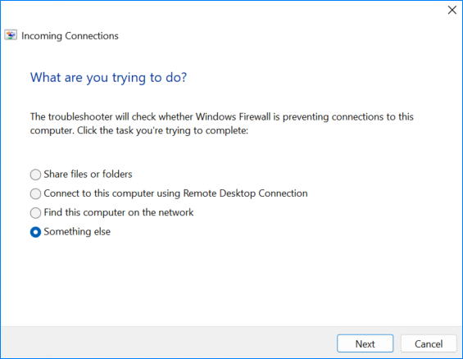Select Find this computer on the network radio
The image size is (463, 359).
tap(35, 213)
